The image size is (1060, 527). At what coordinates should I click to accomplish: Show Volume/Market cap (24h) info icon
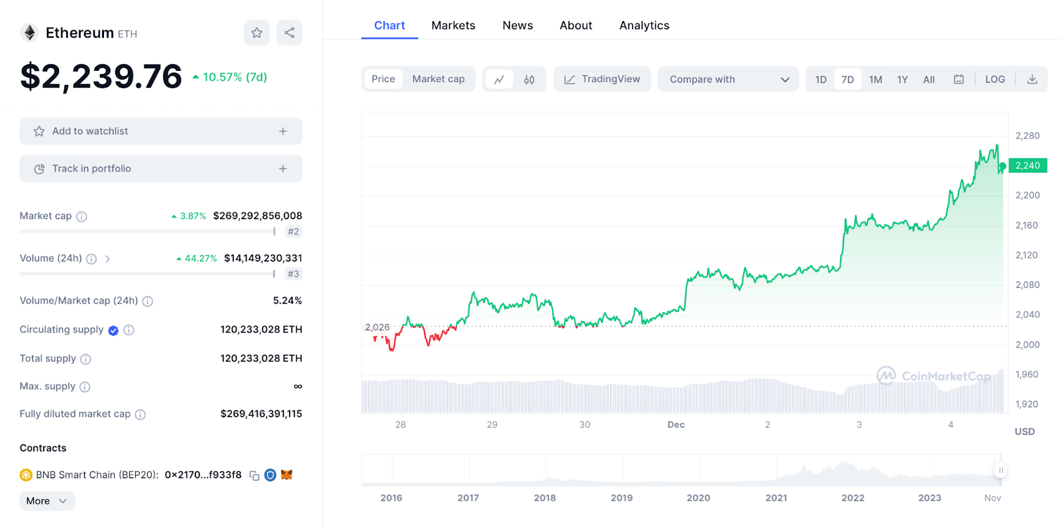[148, 301]
